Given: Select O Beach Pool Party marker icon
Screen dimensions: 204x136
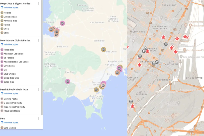Looking at the screenshot, I should 2,103.
